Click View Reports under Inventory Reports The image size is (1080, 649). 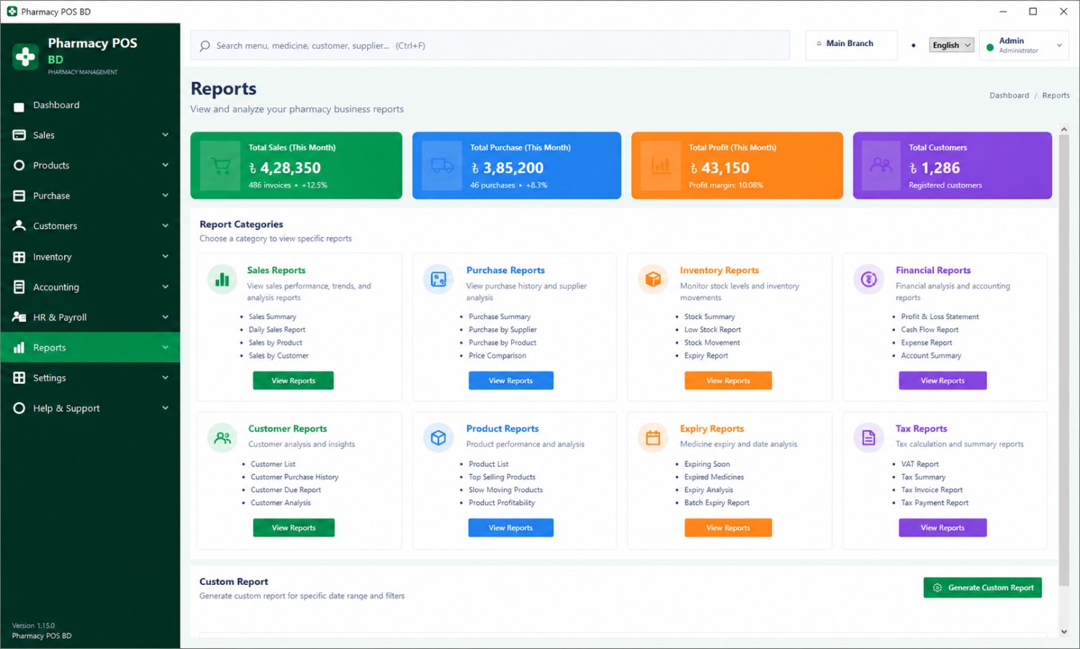(728, 380)
